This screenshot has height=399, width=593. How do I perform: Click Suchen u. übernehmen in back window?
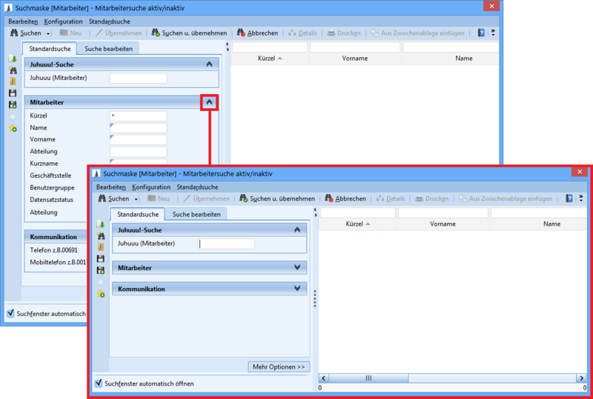click(x=190, y=33)
